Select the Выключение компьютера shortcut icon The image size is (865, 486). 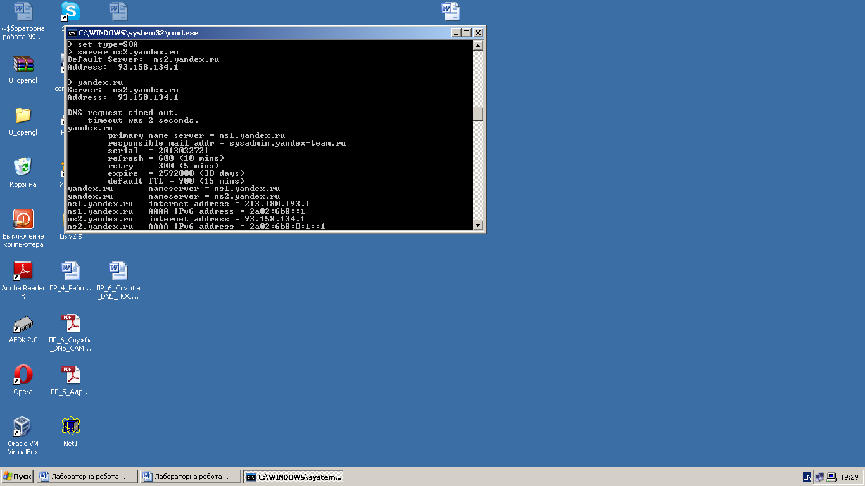click(x=23, y=219)
